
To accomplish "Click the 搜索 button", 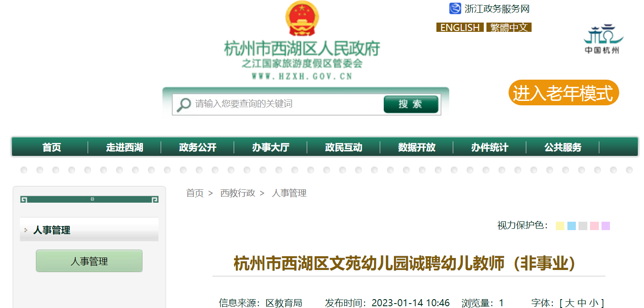I will click(x=411, y=104).
